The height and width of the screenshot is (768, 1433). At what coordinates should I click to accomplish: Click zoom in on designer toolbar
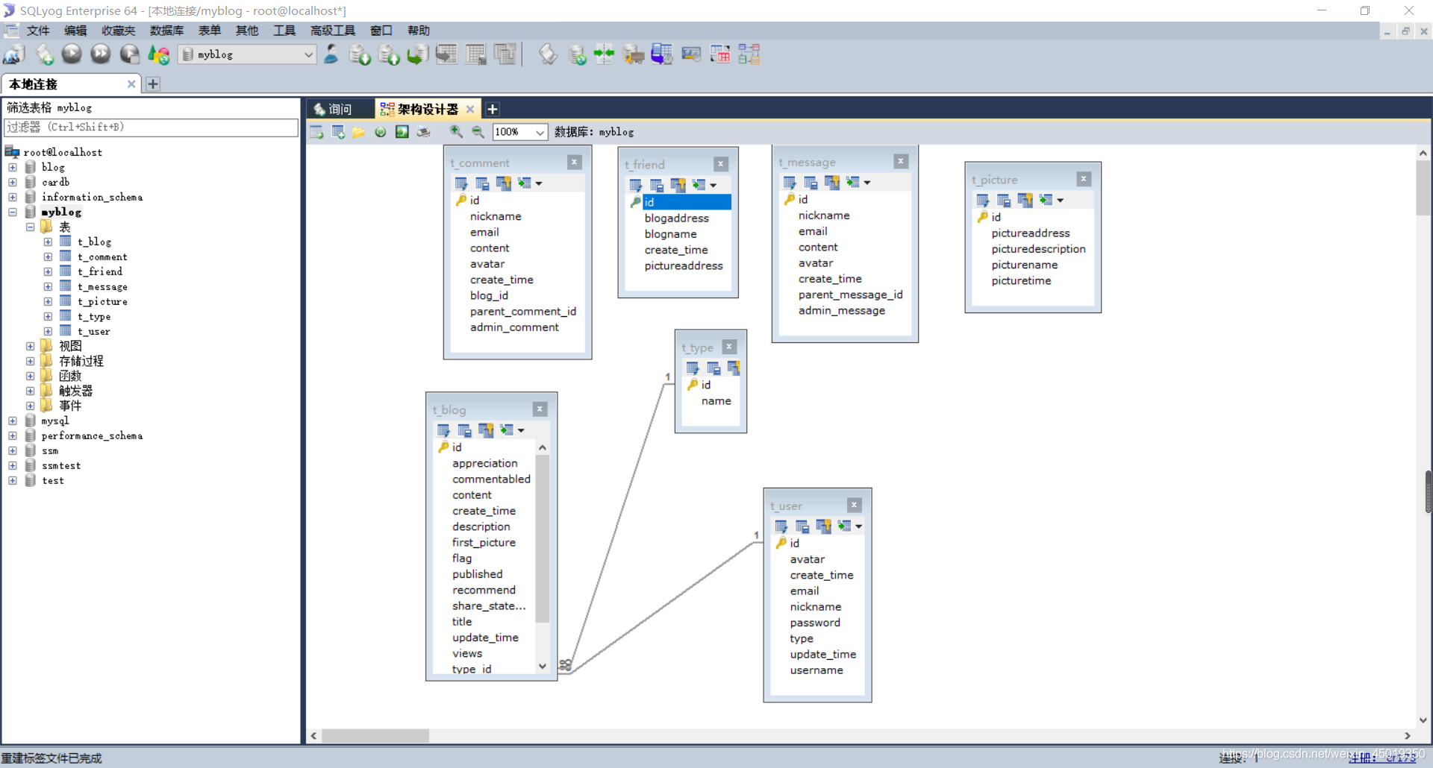[456, 132]
